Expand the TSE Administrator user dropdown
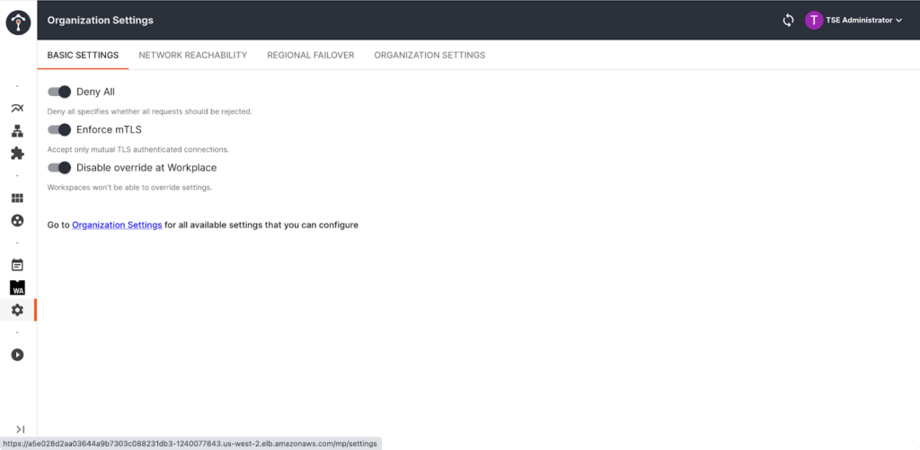The width and height of the screenshot is (920, 450). pyautogui.click(x=854, y=20)
